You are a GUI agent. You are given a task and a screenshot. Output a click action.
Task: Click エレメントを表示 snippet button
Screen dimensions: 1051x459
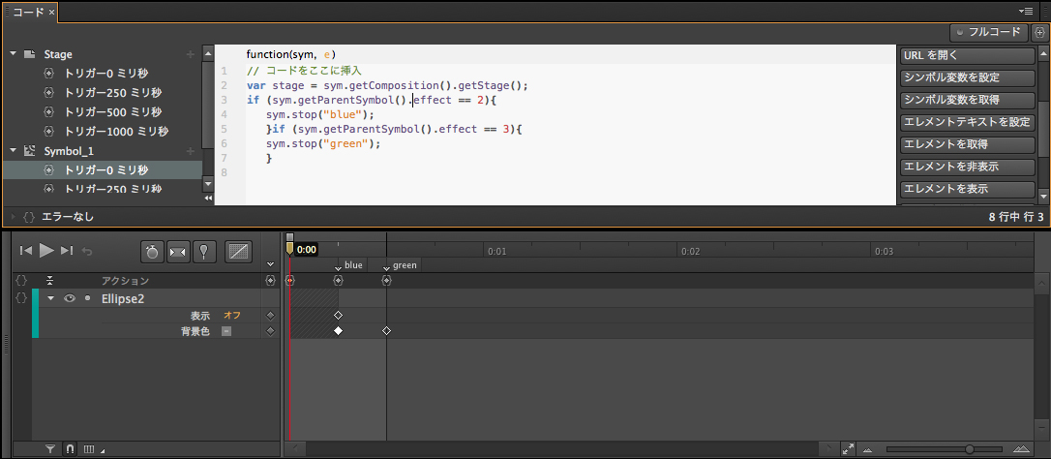(967, 189)
